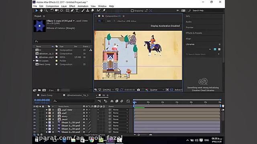
Task: Open the magnification ratio dropdown (24.3%)
Action: [108, 90]
